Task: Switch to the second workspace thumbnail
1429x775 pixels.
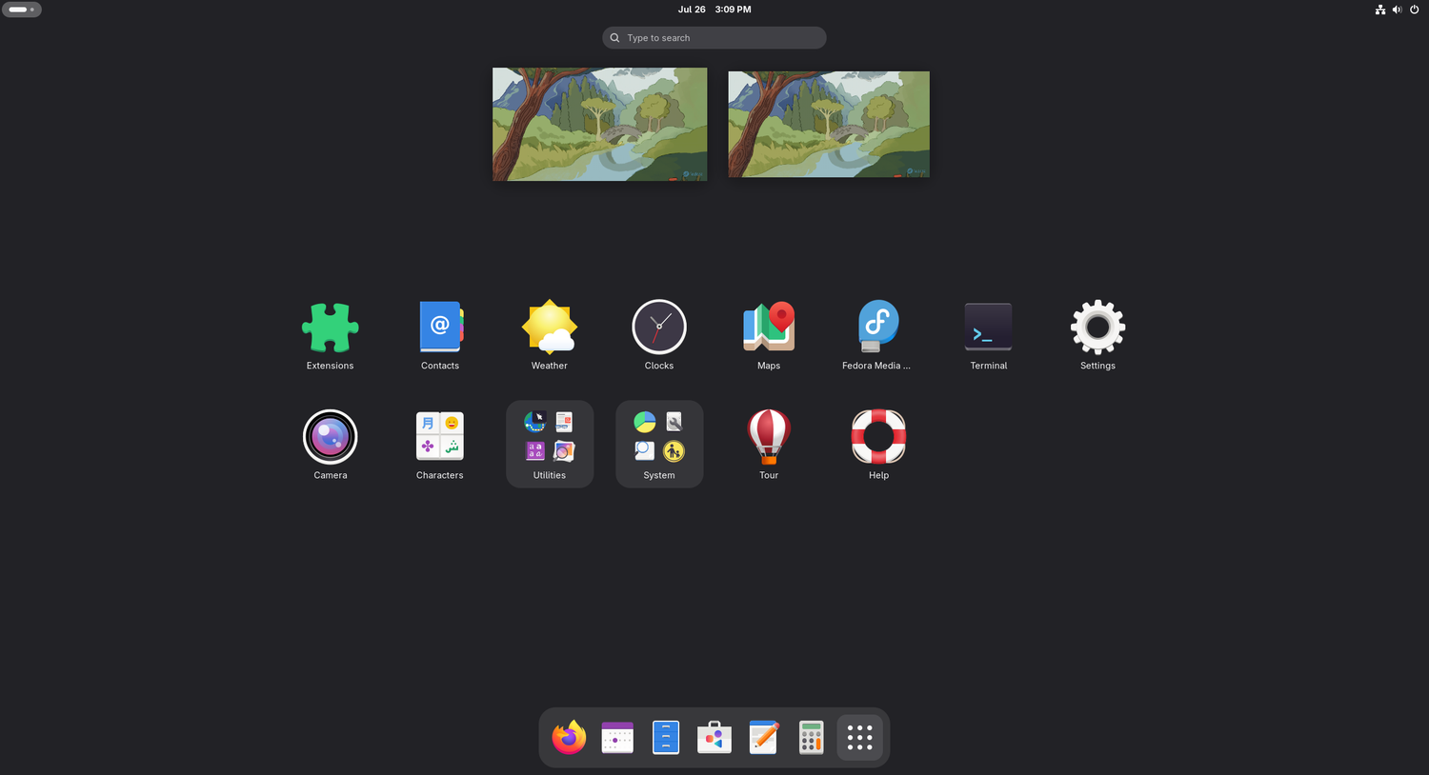Action: (829, 124)
